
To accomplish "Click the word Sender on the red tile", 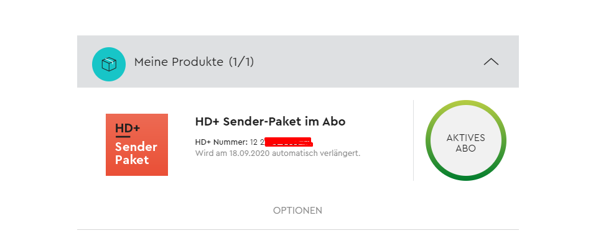I will click(136, 147).
